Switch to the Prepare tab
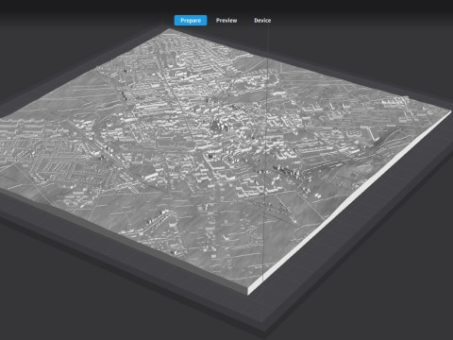 pos(191,21)
